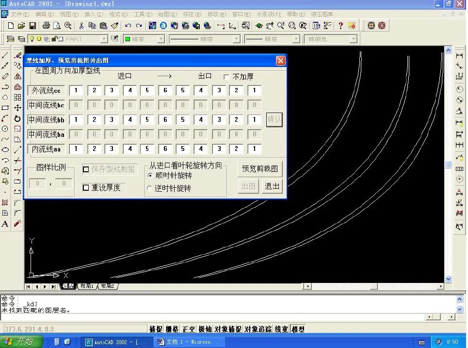Open the lineweight dropdown
The height and width of the screenshot is (348, 468).
click(296, 39)
